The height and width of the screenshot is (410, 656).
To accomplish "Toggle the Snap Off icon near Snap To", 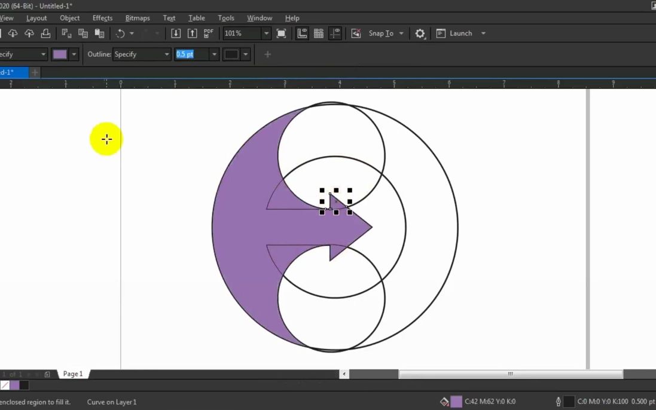I will [x=356, y=33].
